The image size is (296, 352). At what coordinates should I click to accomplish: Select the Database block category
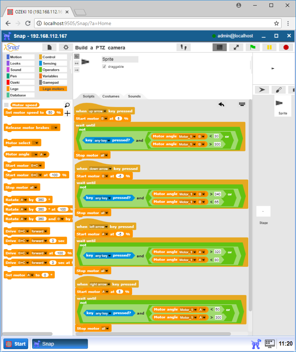point(20,95)
